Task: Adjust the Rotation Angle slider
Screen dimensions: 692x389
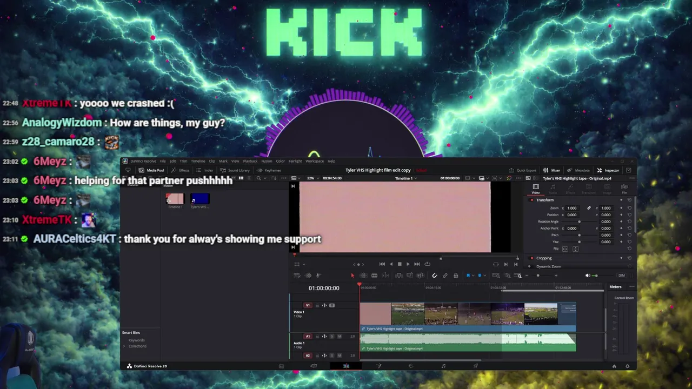Action: 580,222
